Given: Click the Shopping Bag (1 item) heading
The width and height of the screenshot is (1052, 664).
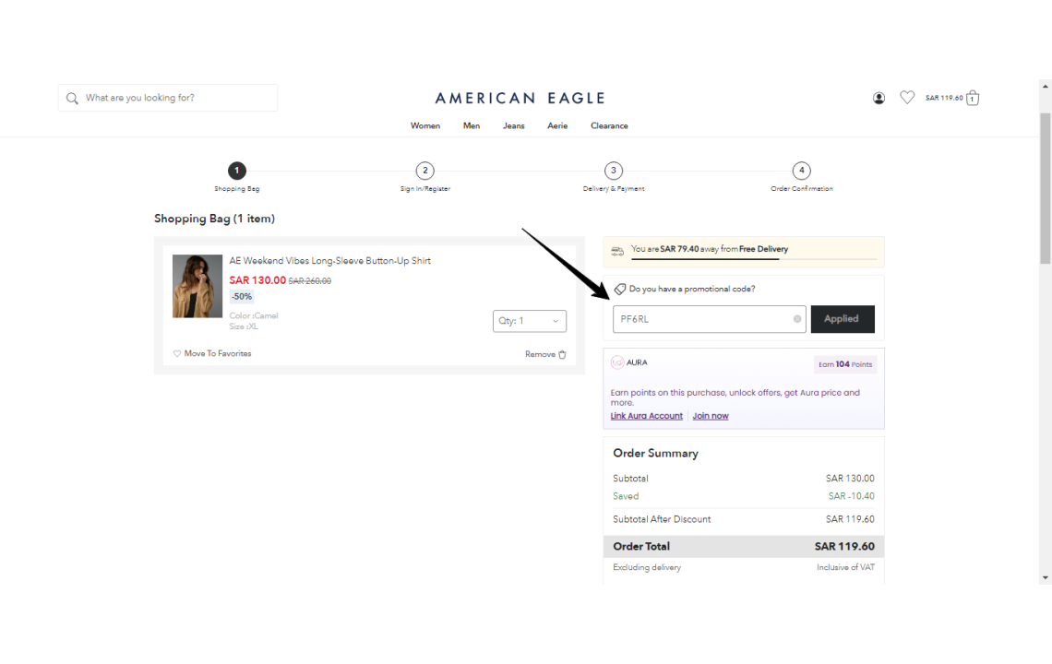Looking at the screenshot, I should point(215,219).
